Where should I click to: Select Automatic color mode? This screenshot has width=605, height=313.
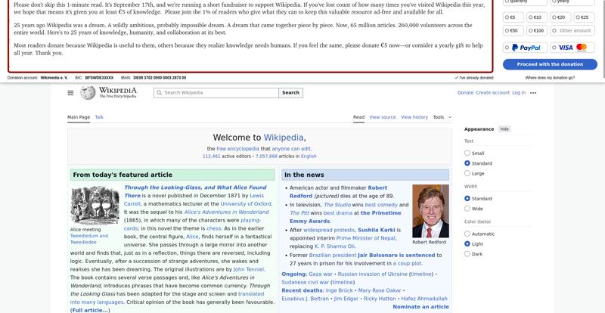click(467, 234)
